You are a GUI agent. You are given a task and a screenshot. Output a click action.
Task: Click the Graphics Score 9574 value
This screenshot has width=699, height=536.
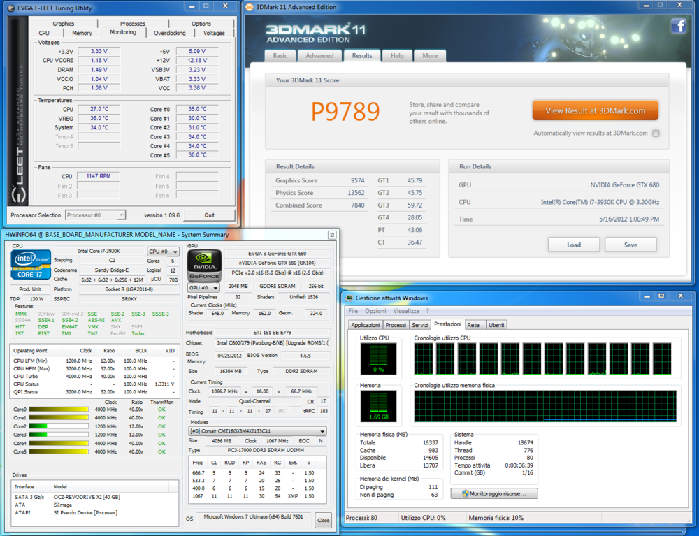click(x=357, y=180)
